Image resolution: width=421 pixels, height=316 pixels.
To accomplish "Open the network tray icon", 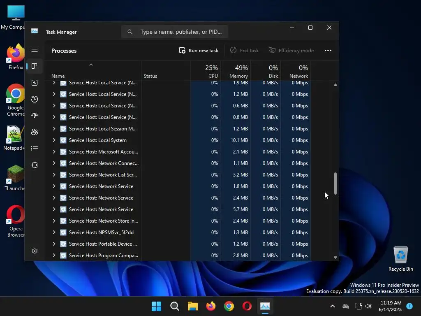I will click(x=359, y=306).
